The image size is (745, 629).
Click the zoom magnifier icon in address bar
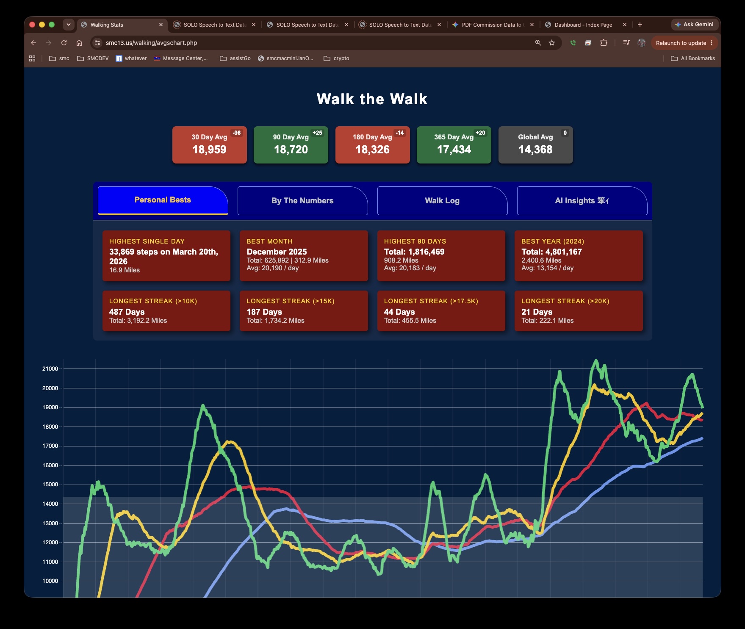[x=538, y=43]
